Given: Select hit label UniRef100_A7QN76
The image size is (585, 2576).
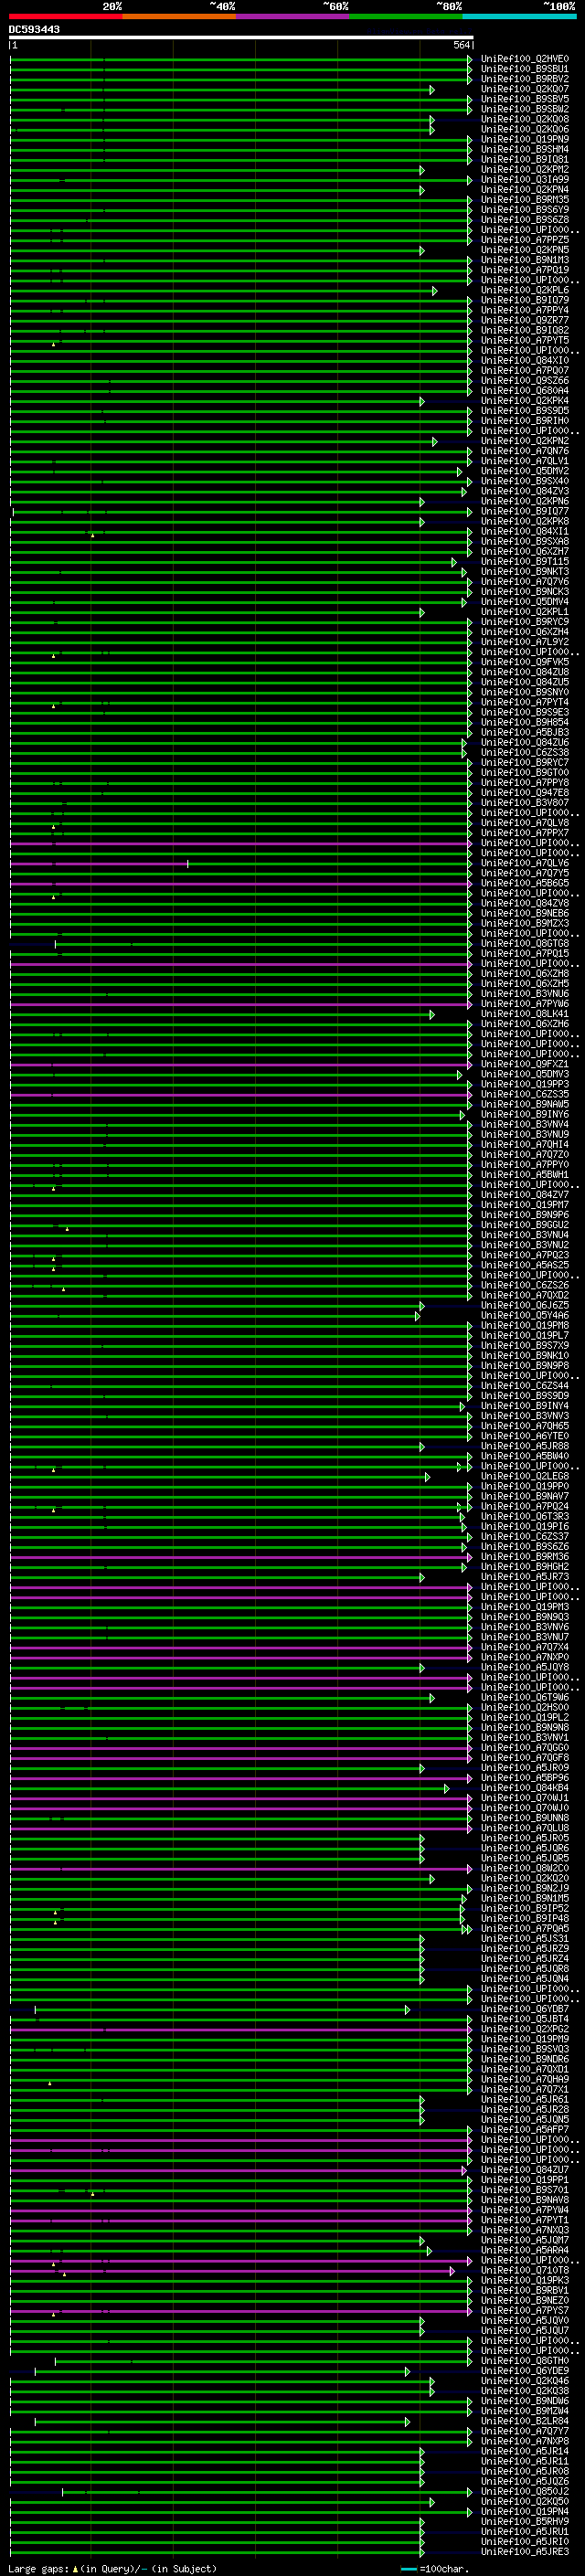Looking at the screenshot, I should [525, 451].
